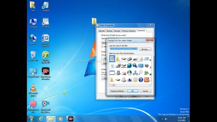Select the open folder icon in the bottom row

tap(112, 80)
